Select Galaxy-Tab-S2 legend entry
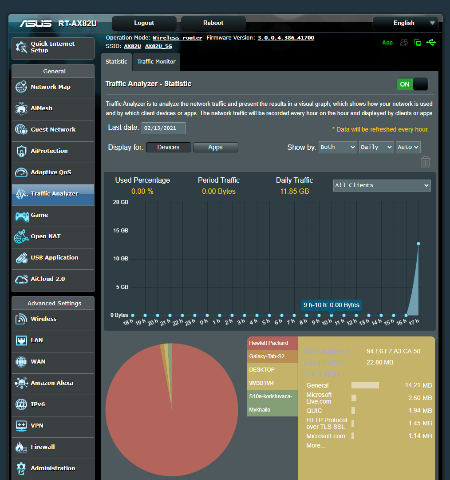The image size is (450, 480). point(272,356)
